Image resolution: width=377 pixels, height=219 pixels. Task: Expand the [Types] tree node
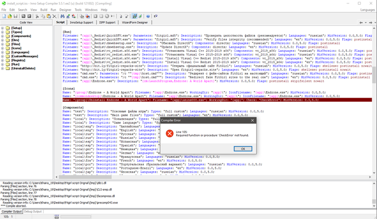pyautogui.click(x=2, y=32)
